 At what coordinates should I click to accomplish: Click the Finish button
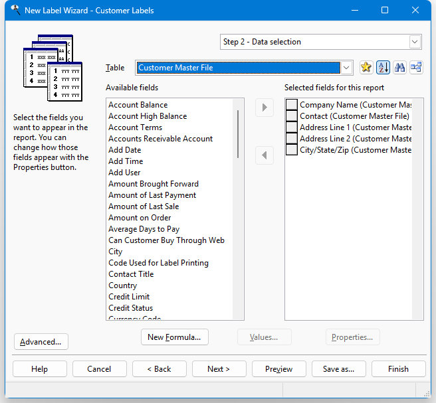pos(398,369)
